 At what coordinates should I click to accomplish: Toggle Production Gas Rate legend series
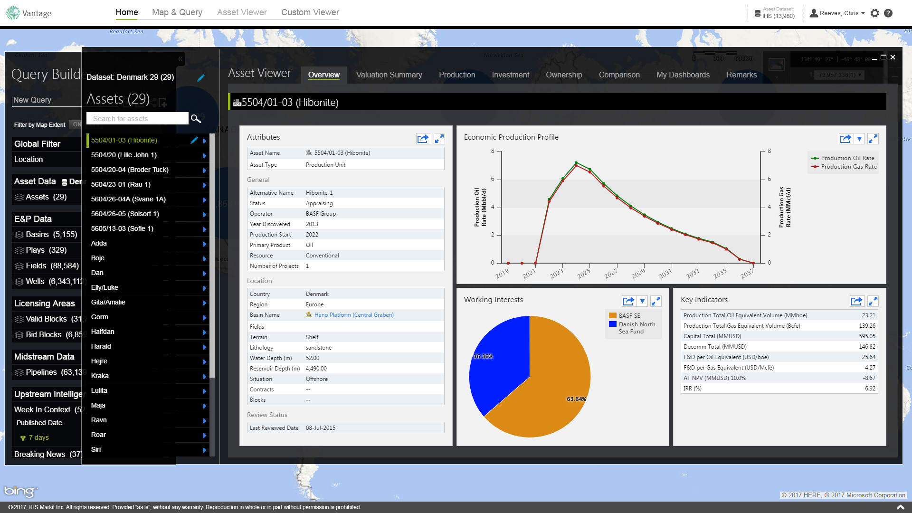coord(844,167)
